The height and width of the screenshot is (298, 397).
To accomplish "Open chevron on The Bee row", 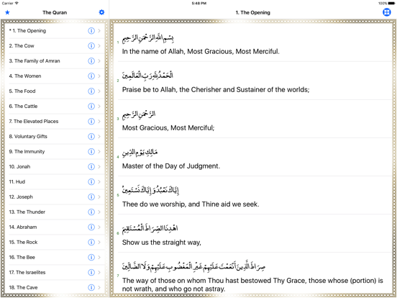I will pos(99,257).
